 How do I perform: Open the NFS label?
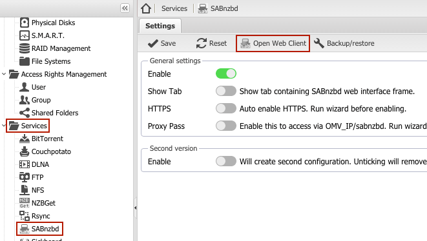tap(38, 190)
